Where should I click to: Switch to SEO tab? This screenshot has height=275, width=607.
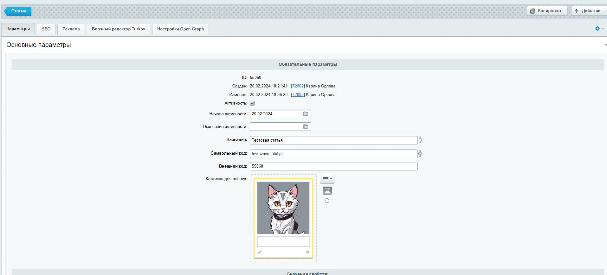(x=46, y=29)
